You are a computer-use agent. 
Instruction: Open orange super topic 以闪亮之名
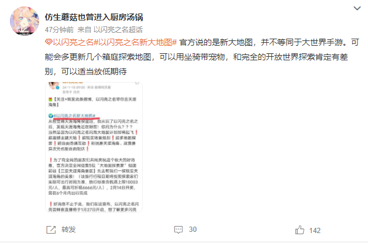click(73, 43)
